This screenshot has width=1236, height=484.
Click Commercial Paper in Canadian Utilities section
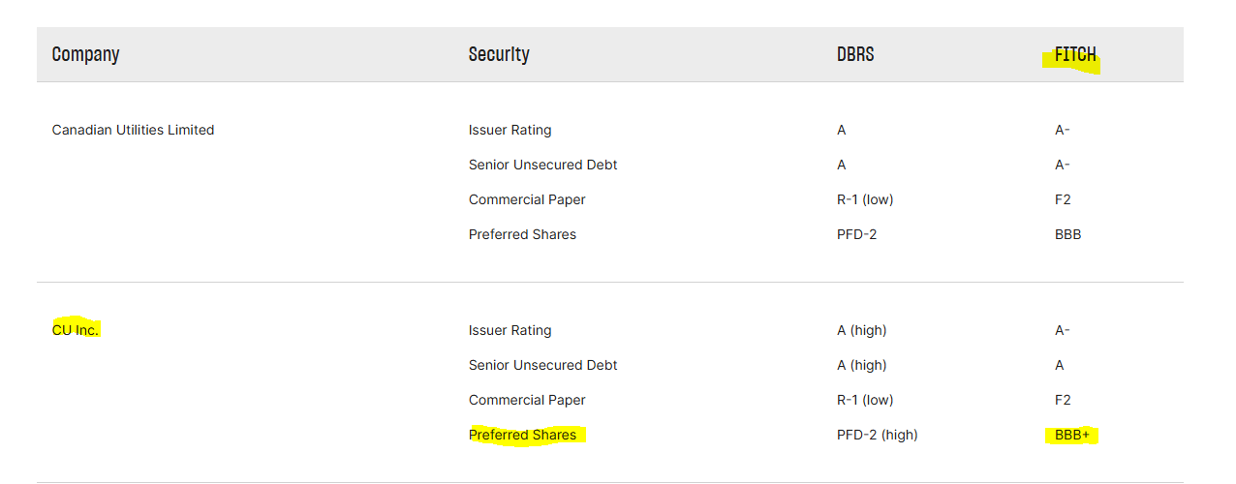coord(527,199)
